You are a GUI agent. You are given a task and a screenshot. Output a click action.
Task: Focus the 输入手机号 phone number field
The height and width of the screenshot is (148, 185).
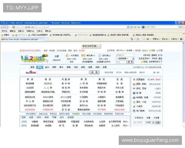[139, 122]
